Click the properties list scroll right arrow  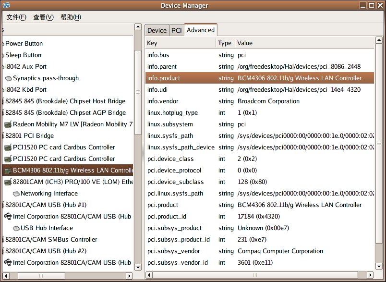pos(370,275)
